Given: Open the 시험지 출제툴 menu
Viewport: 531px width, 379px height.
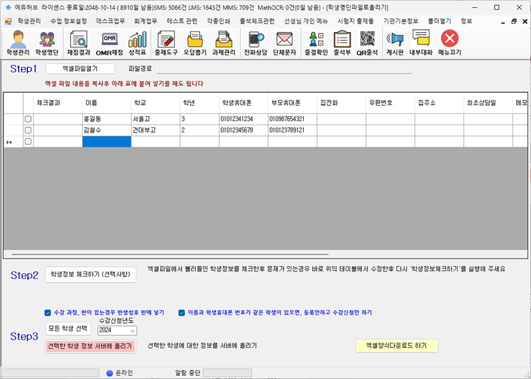Looking at the screenshot, I should click(x=356, y=22).
